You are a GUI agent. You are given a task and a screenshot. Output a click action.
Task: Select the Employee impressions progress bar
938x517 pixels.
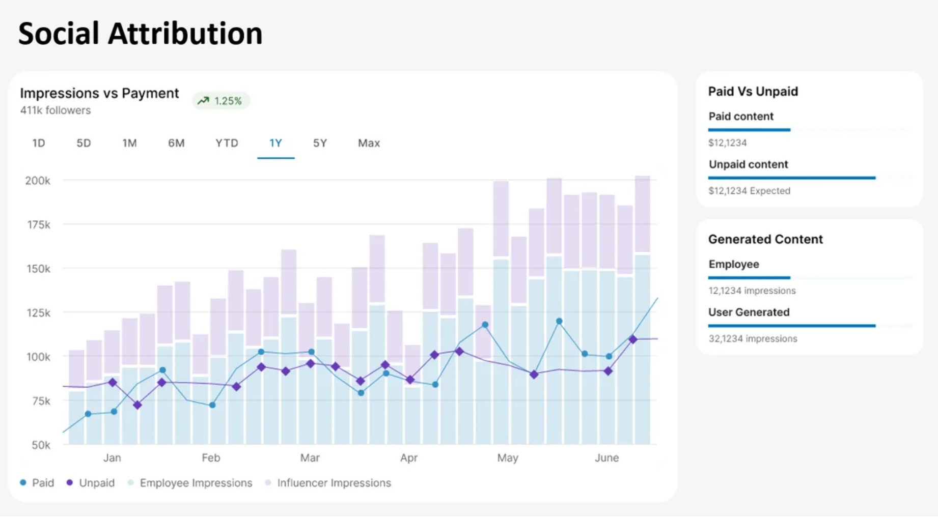pyautogui.click(x=749, y=278)
